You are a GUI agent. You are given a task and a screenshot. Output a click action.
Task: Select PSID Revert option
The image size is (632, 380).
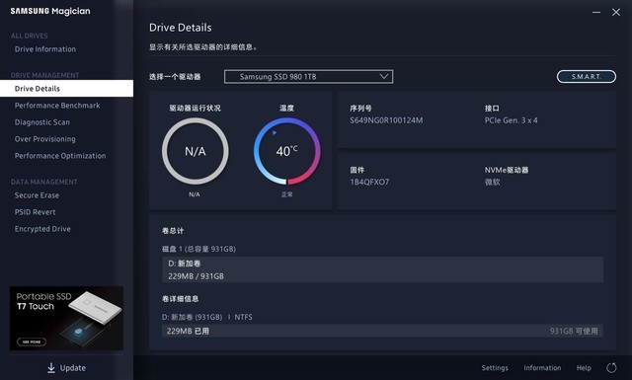[36, 212]
